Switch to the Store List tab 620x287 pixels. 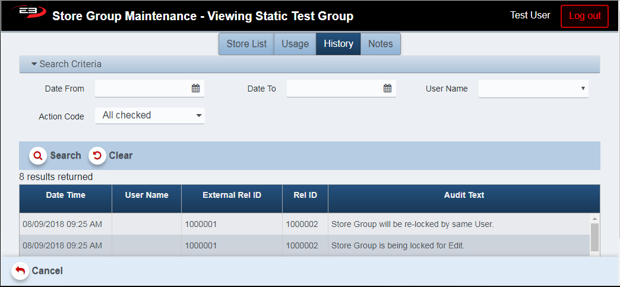point(246,44)
